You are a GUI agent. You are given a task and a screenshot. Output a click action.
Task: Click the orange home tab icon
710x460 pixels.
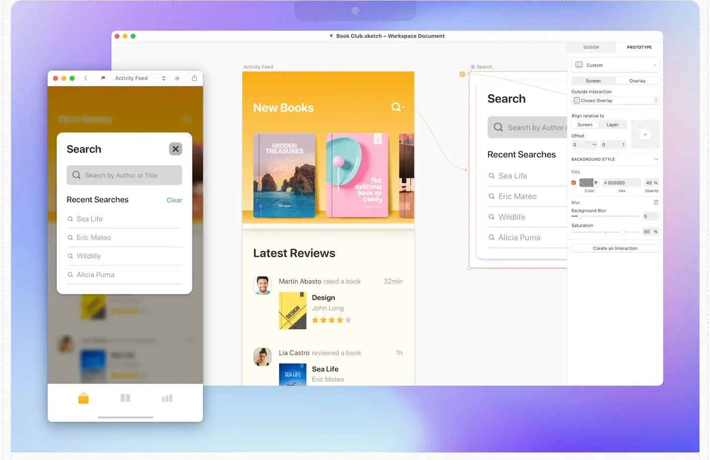click(x=84, y=399)
